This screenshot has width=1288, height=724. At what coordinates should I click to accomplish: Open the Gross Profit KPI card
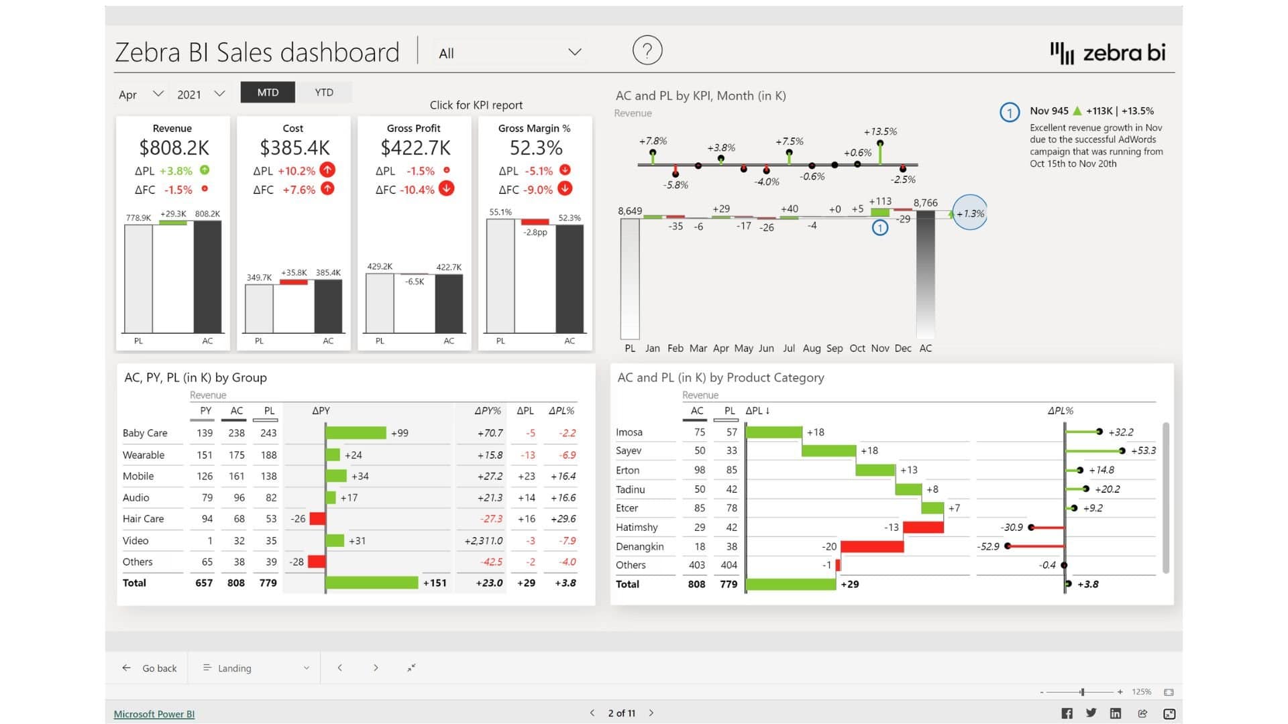pyautogui.click(x=414, y=233)
